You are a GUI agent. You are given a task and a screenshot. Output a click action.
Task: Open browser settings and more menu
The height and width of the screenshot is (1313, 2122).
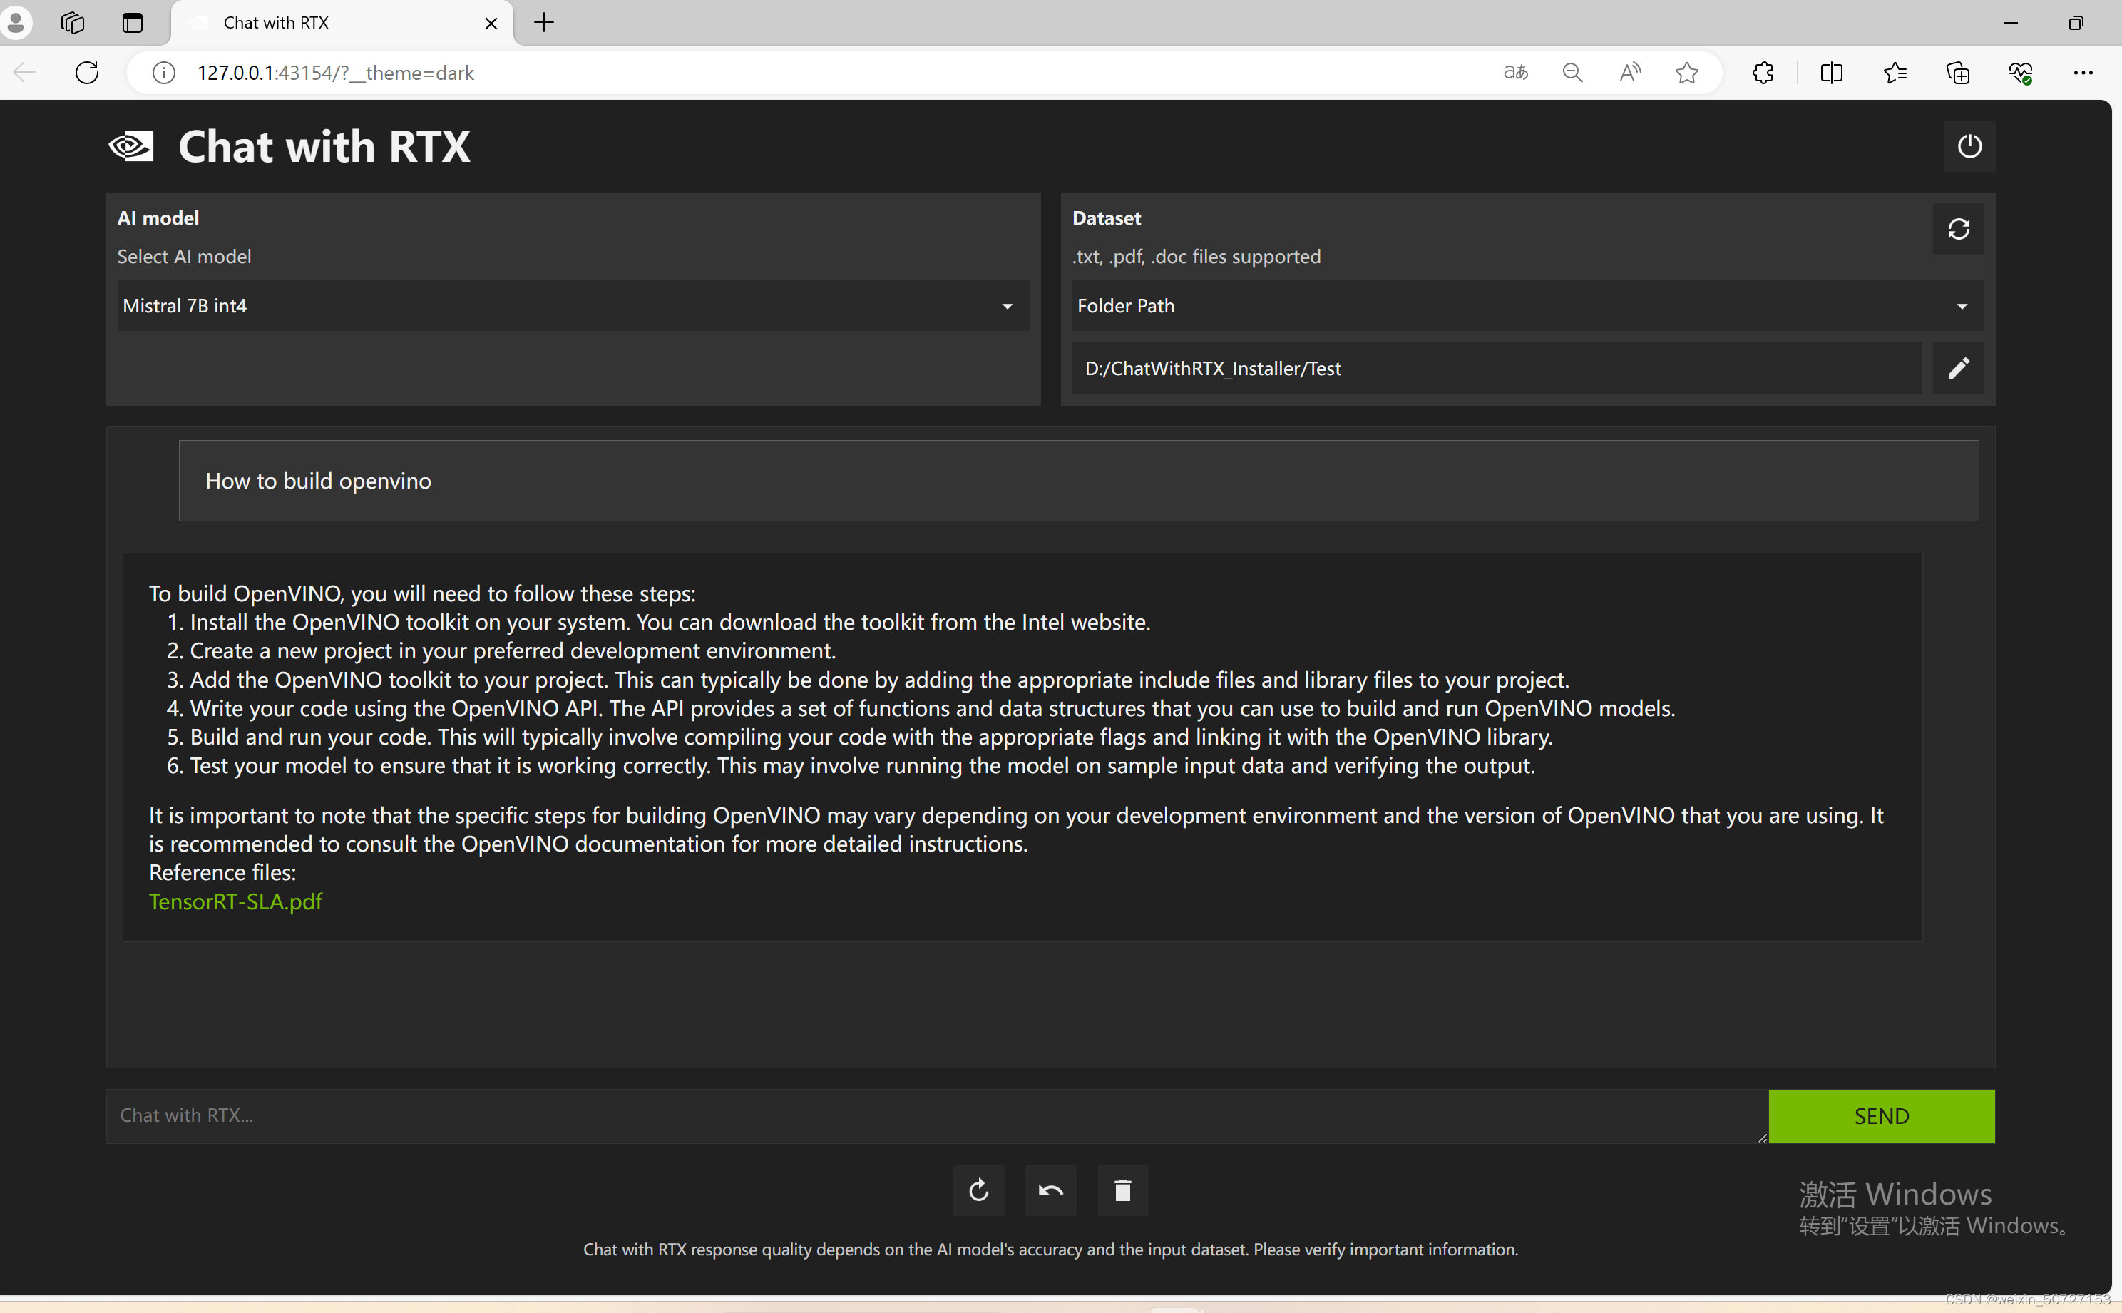(2082, 73)
